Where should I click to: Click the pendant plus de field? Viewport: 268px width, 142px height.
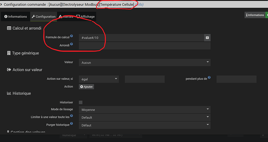[237, 79]
